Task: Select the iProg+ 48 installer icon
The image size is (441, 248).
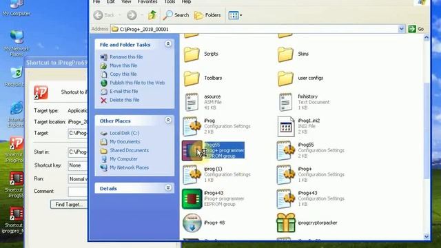Action: coord(192,223)
